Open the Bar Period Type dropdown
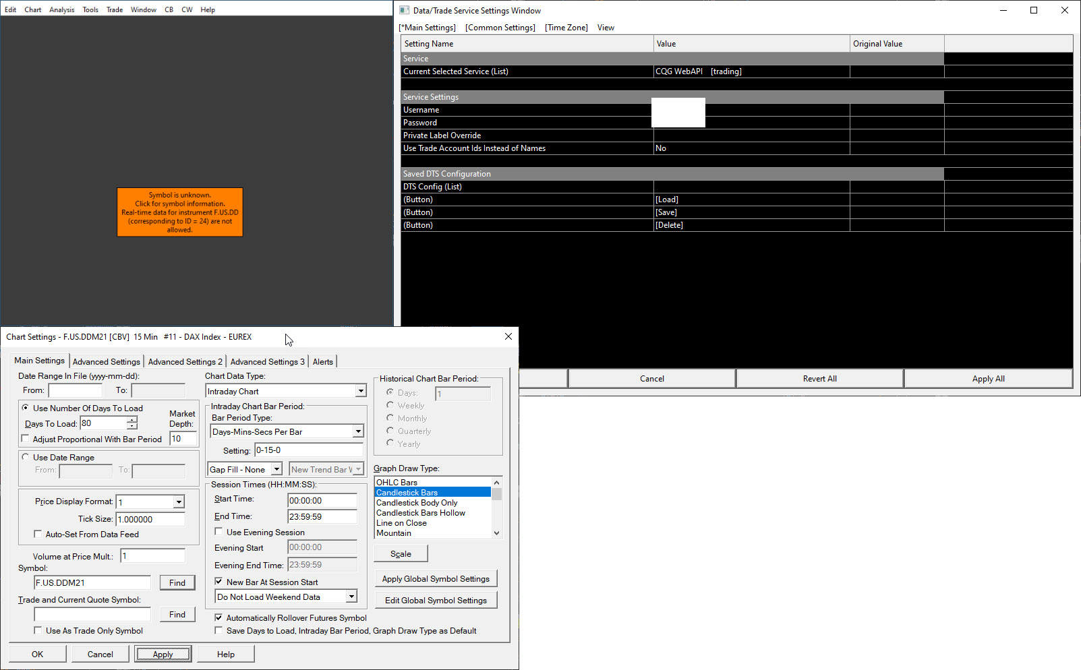This screenshot has width=1081, height=670. coord(357,431)
